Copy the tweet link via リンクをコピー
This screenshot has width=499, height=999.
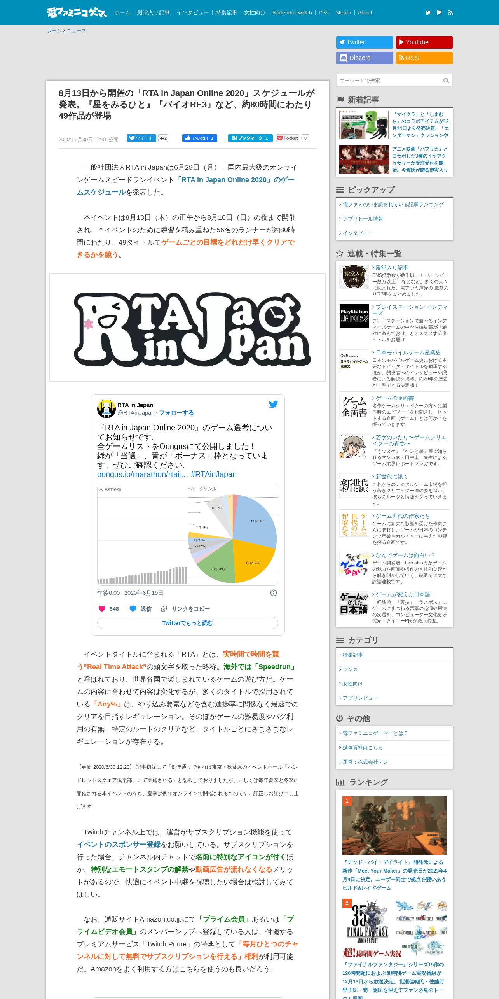click(x=185, y=609)
